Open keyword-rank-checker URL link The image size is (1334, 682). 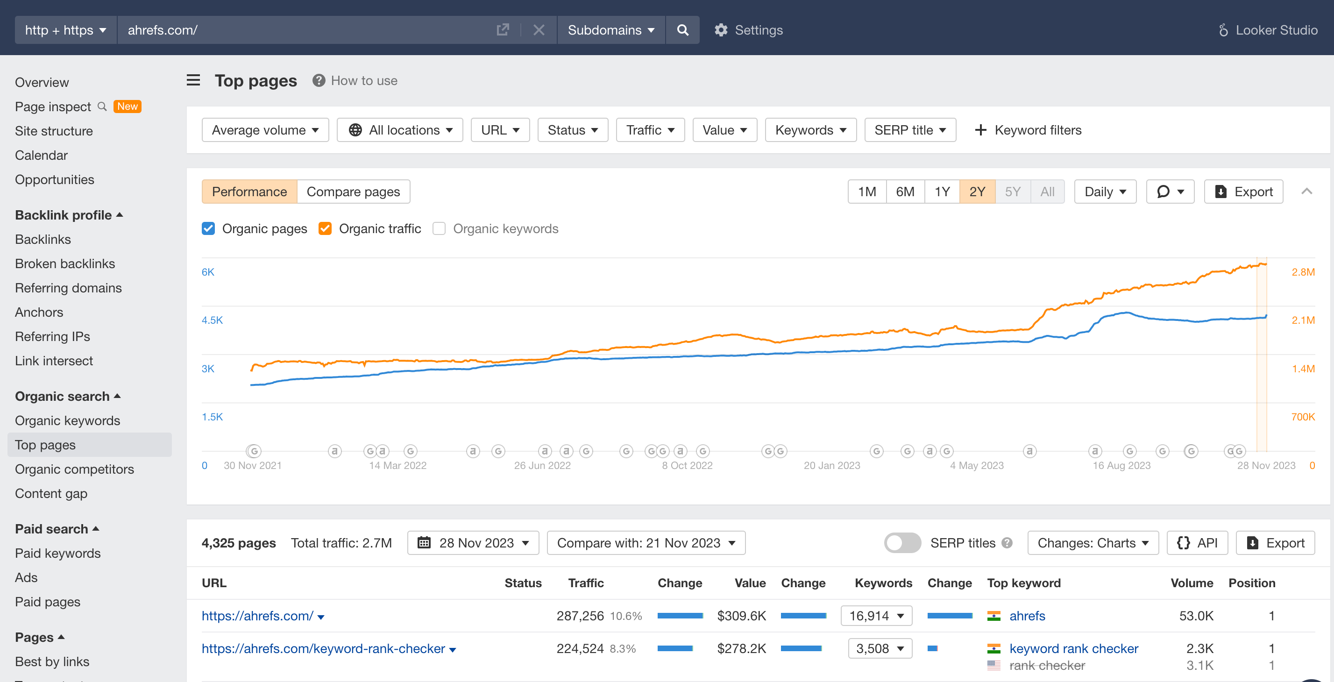tap(323, 648)
